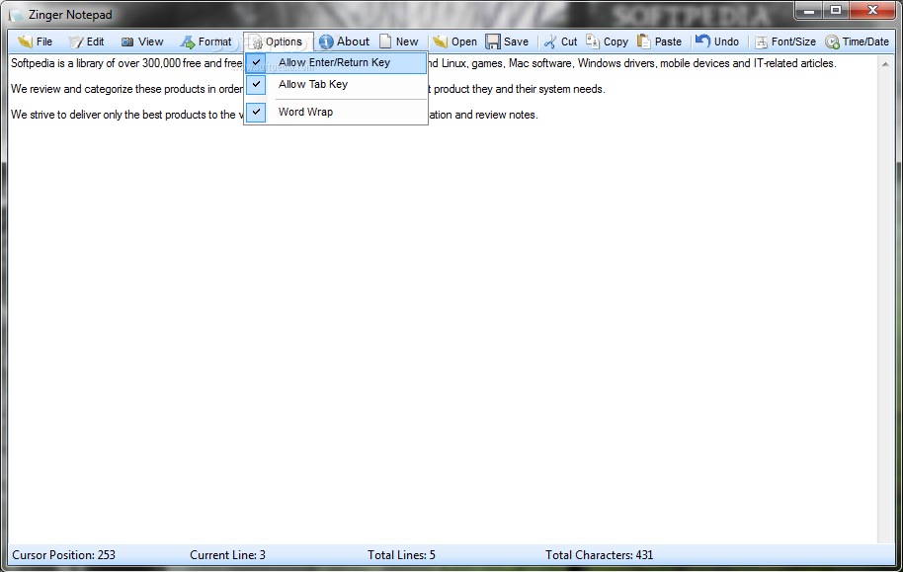Click the File menu folder icon
The height and width of the screenshot is (572, 903).
(x=25, y=41)
